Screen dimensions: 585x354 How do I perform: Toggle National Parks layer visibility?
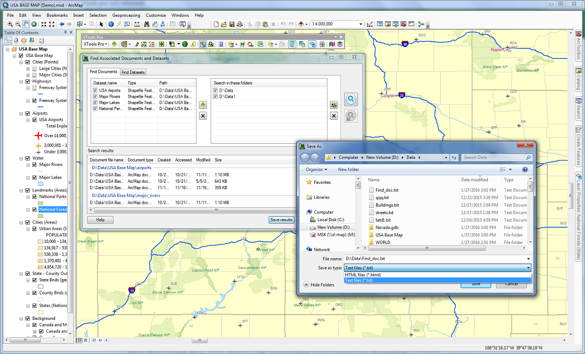coord(34,197)
